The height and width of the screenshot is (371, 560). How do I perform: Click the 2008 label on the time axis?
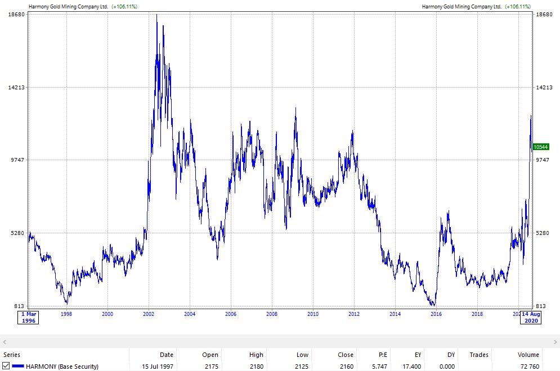coord(272,314)
